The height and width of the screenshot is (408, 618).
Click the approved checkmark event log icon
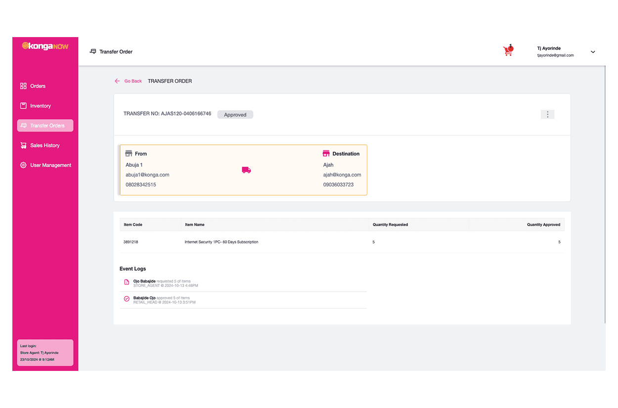(127, 299)
